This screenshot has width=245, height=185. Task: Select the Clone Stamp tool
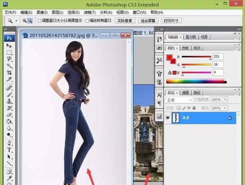point(9,101)
